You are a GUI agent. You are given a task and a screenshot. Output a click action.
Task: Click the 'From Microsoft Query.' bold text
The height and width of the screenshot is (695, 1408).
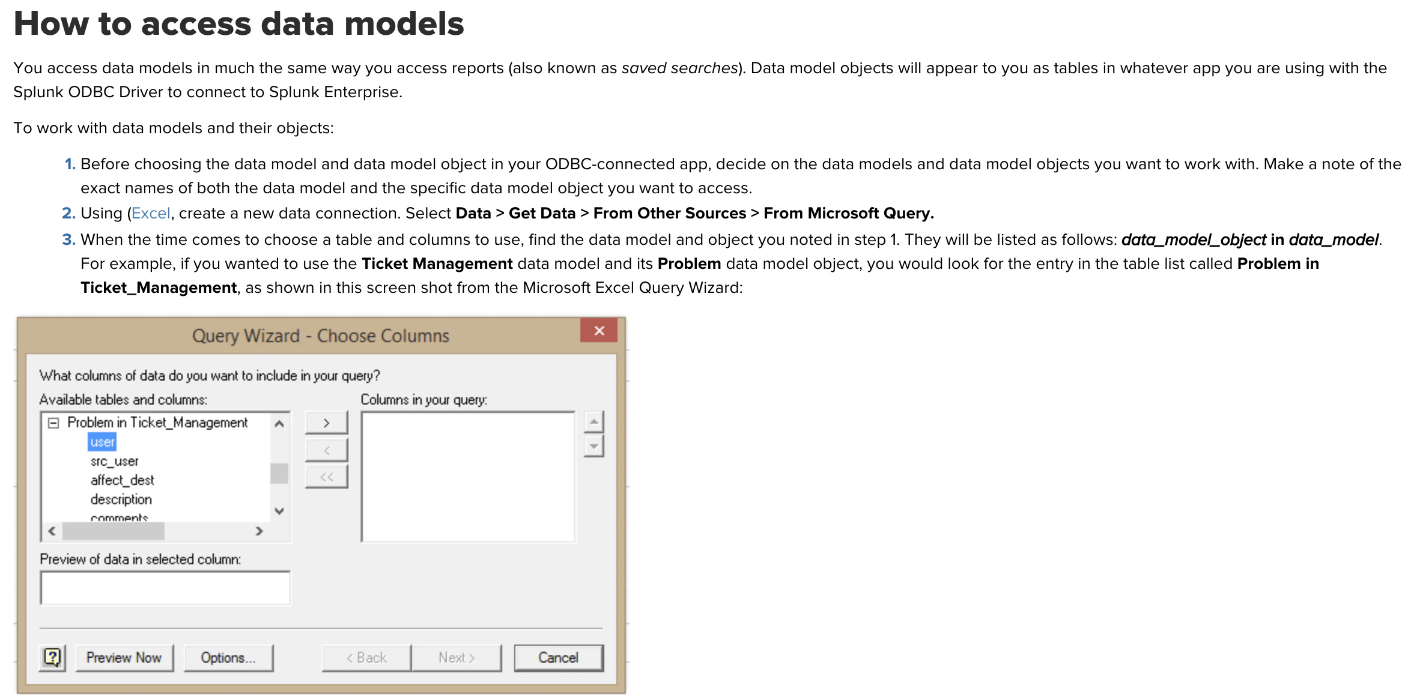tap(849, 213)
